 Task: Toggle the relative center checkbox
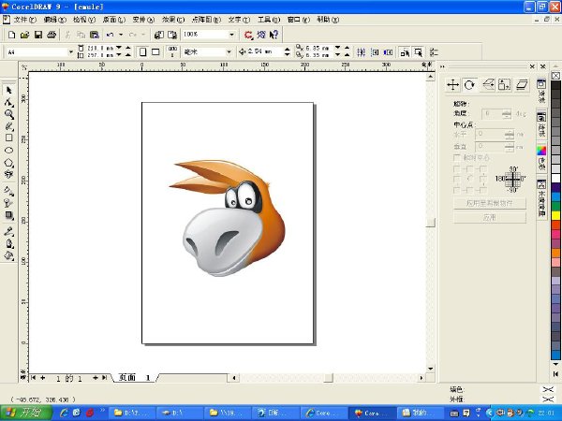[457, 157]
